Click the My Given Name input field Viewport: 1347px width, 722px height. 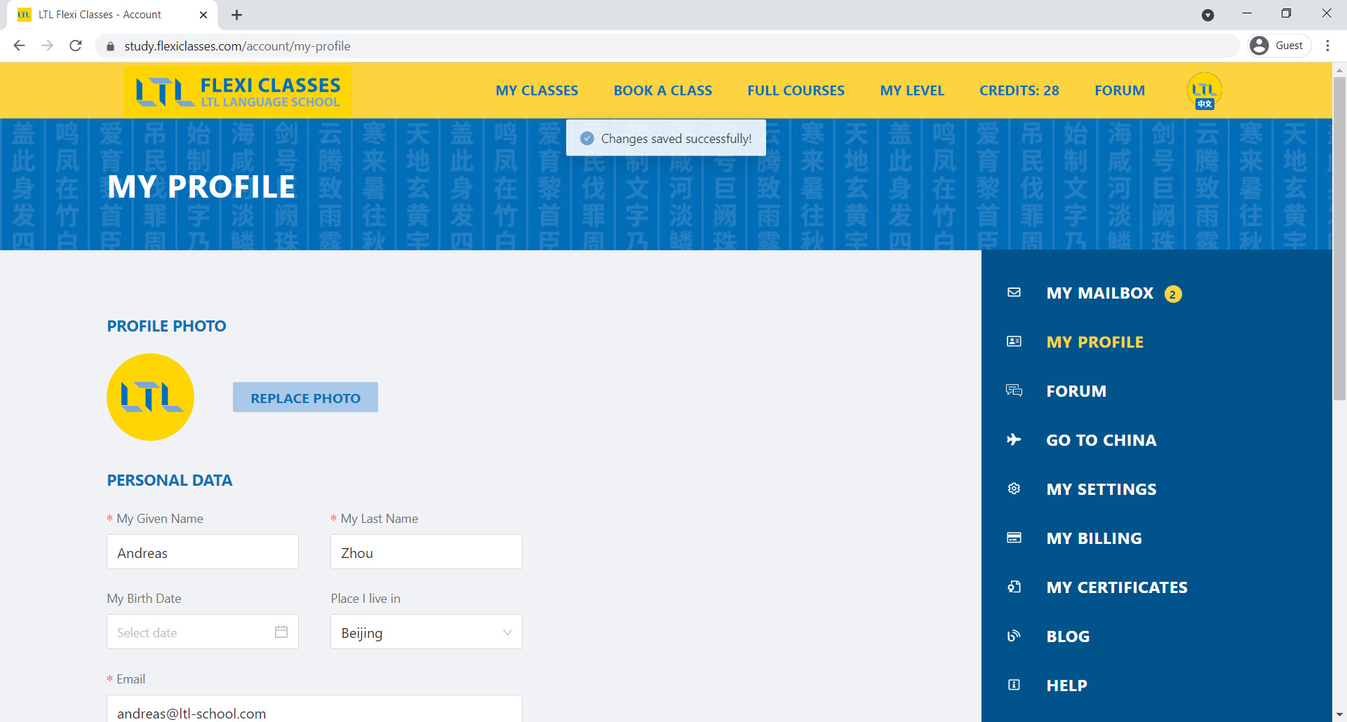tap(203, 552)
